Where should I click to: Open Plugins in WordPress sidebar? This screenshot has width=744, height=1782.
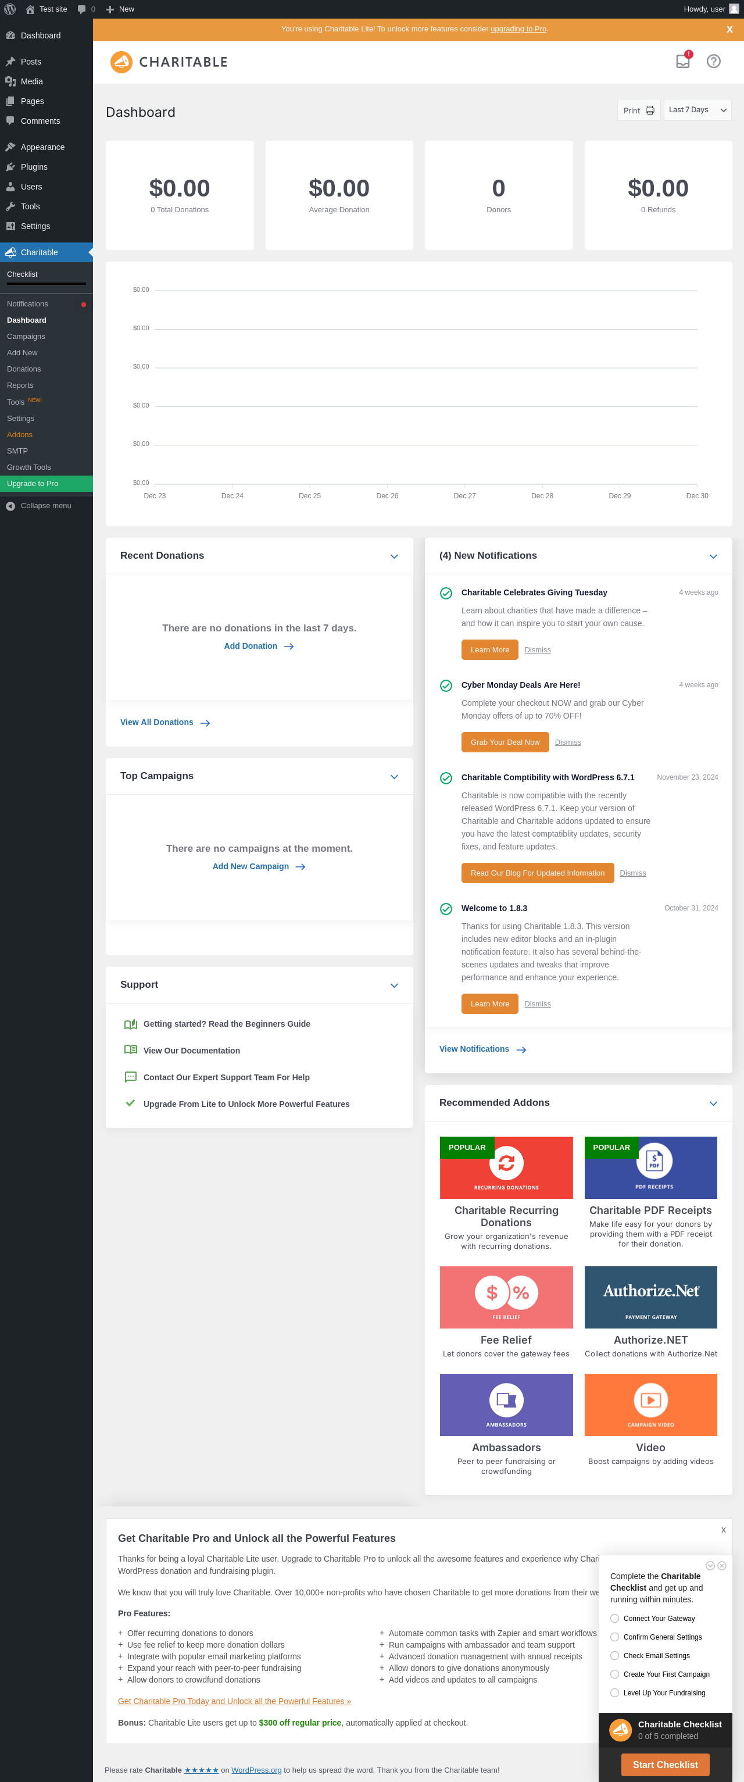46,167
